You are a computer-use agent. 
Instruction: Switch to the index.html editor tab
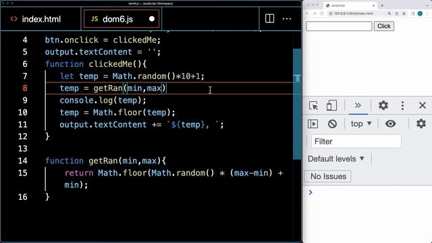[40, 19]
